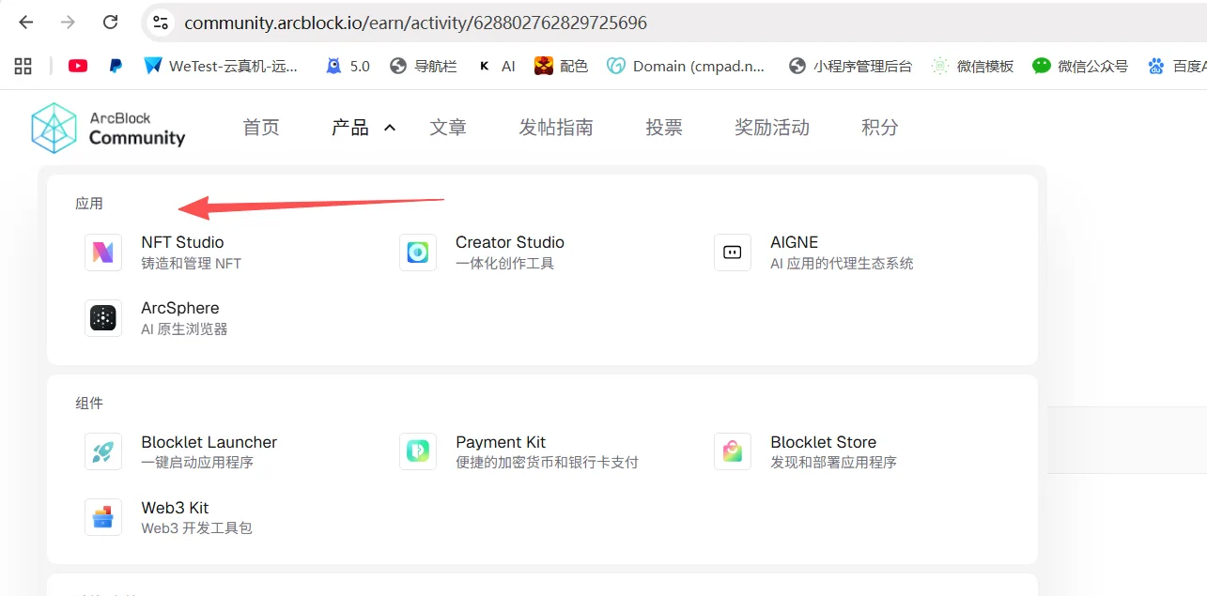Reload the page with the refresh icon
The image size is (1207, 596).
point(110,23)
